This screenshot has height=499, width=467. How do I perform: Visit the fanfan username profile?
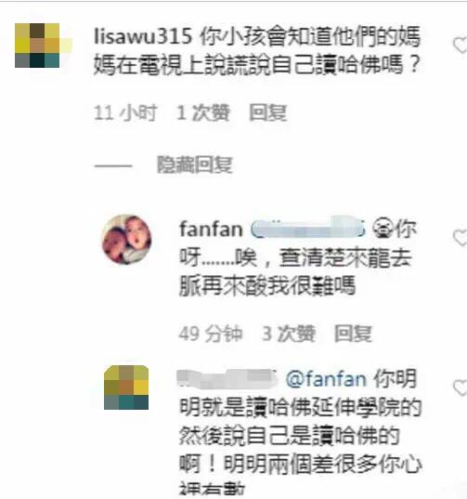point(211,230)
